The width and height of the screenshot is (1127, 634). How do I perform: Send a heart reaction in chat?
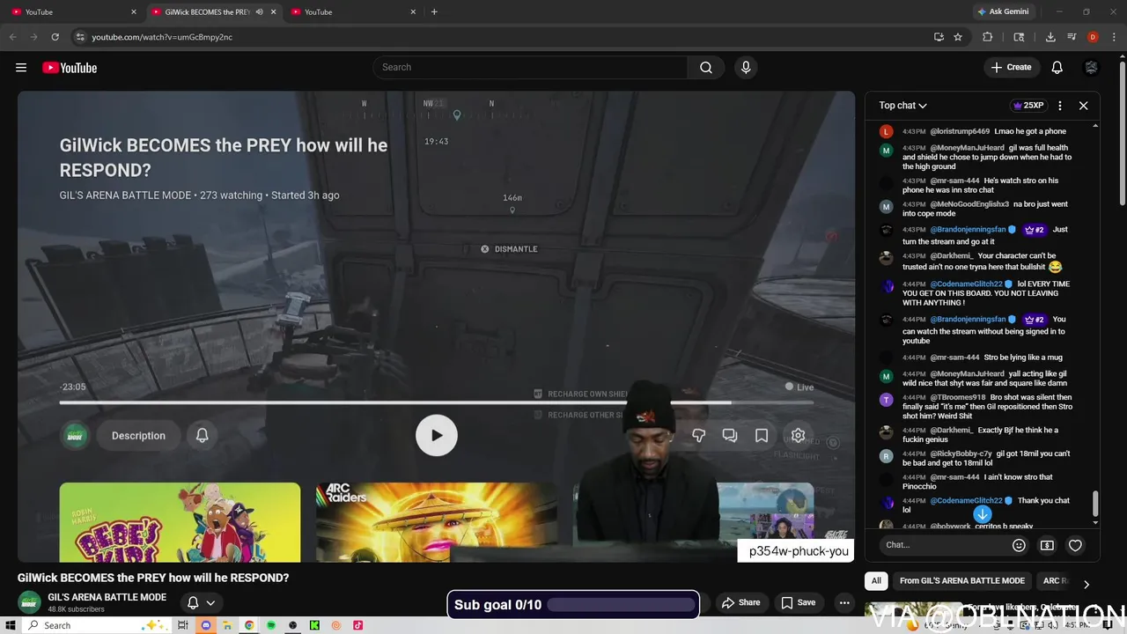[1075, 545]
